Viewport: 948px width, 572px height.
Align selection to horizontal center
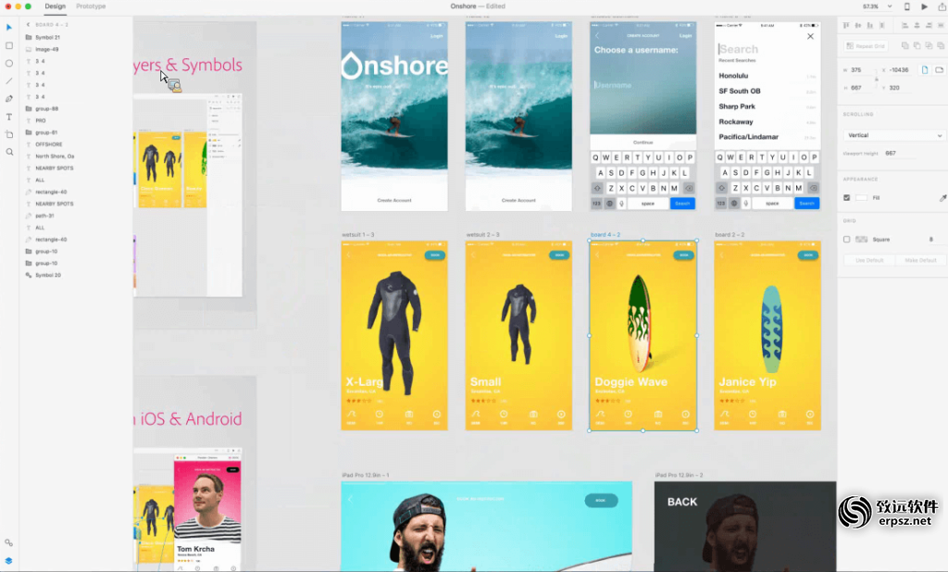pyautogui.click(x=917, y=25)
